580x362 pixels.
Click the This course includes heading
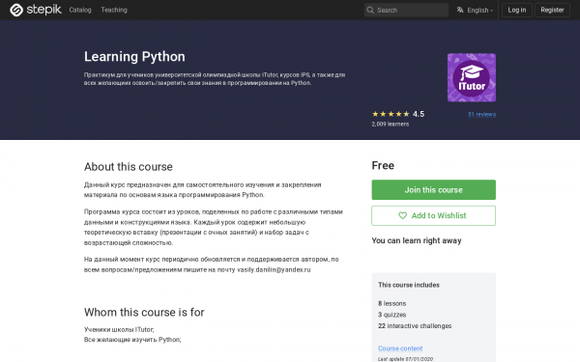pos(409,285)
